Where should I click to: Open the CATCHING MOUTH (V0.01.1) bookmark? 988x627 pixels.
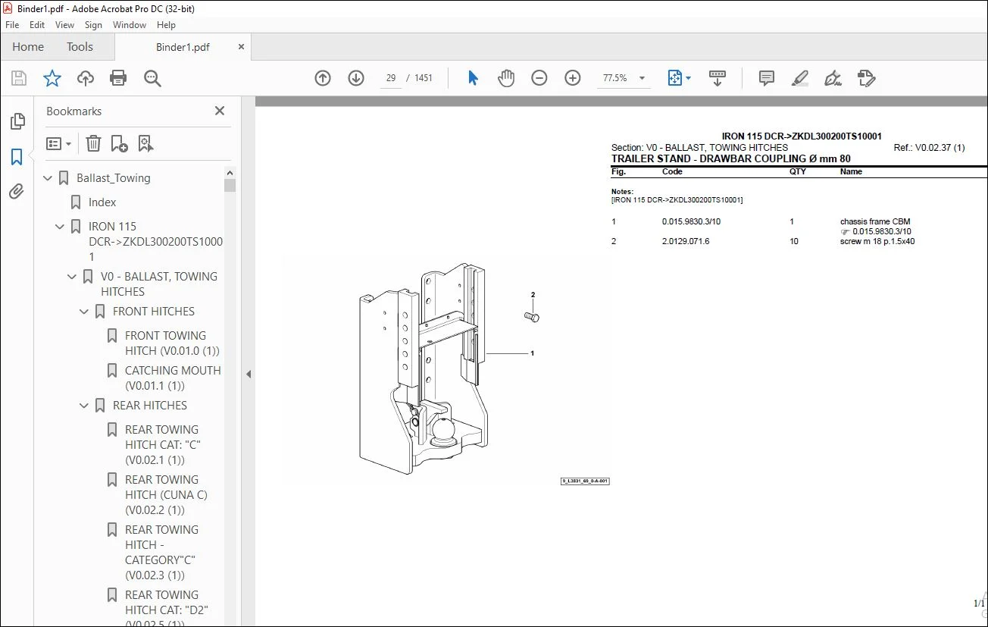(x=173, y=378)
